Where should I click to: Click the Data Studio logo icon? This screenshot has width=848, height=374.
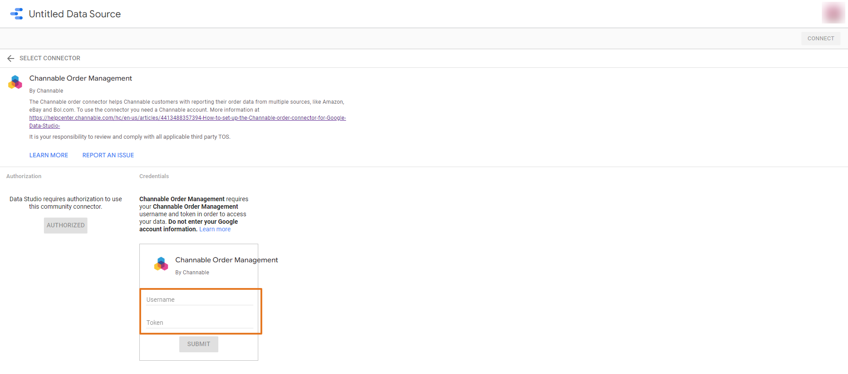16,14
